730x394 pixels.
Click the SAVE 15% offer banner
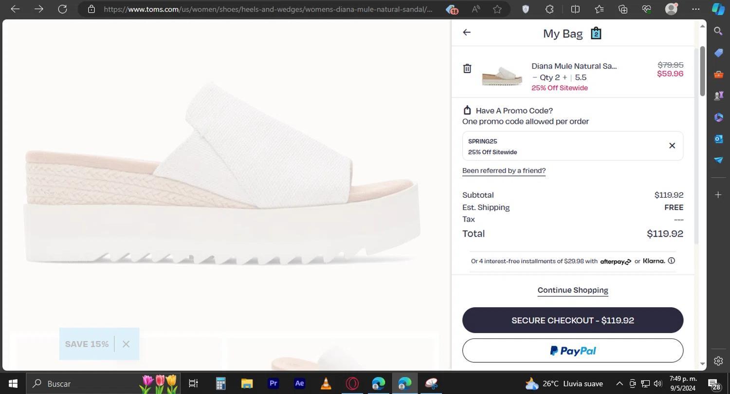(x=87, y=344)
